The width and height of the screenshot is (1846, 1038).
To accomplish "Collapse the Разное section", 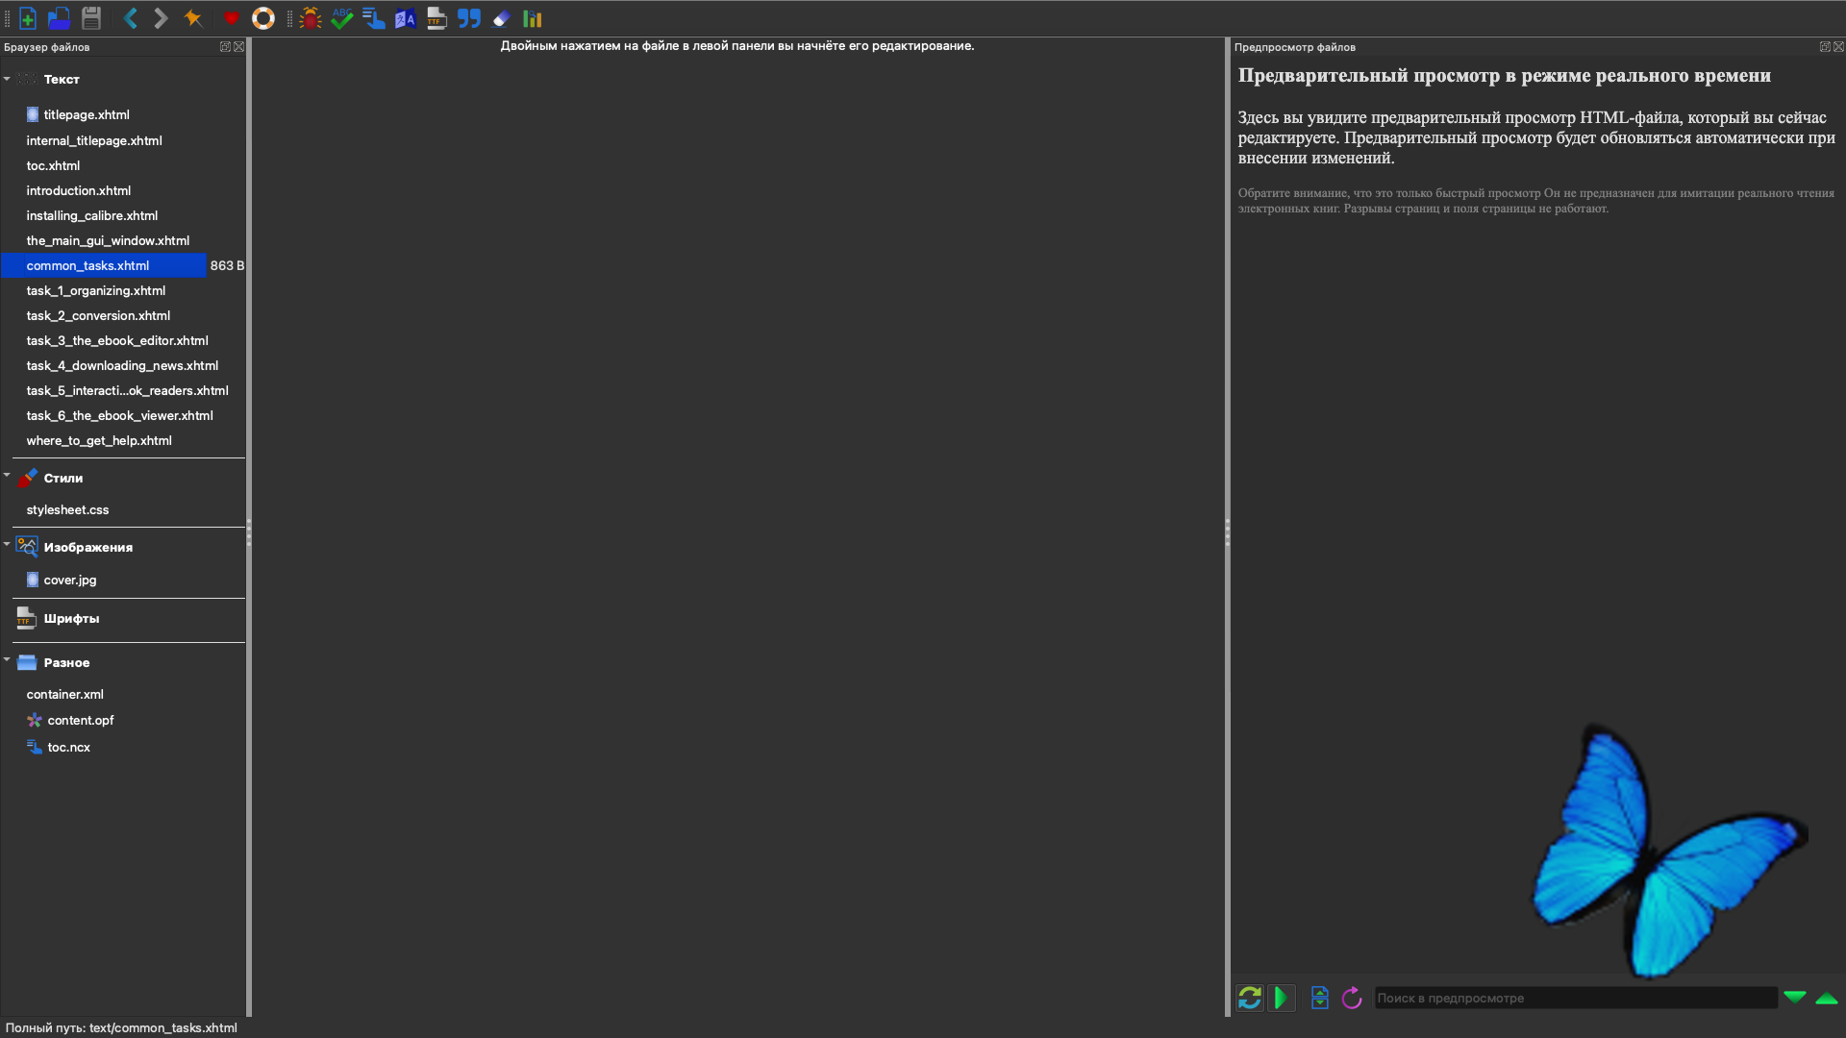I will 7,659.
